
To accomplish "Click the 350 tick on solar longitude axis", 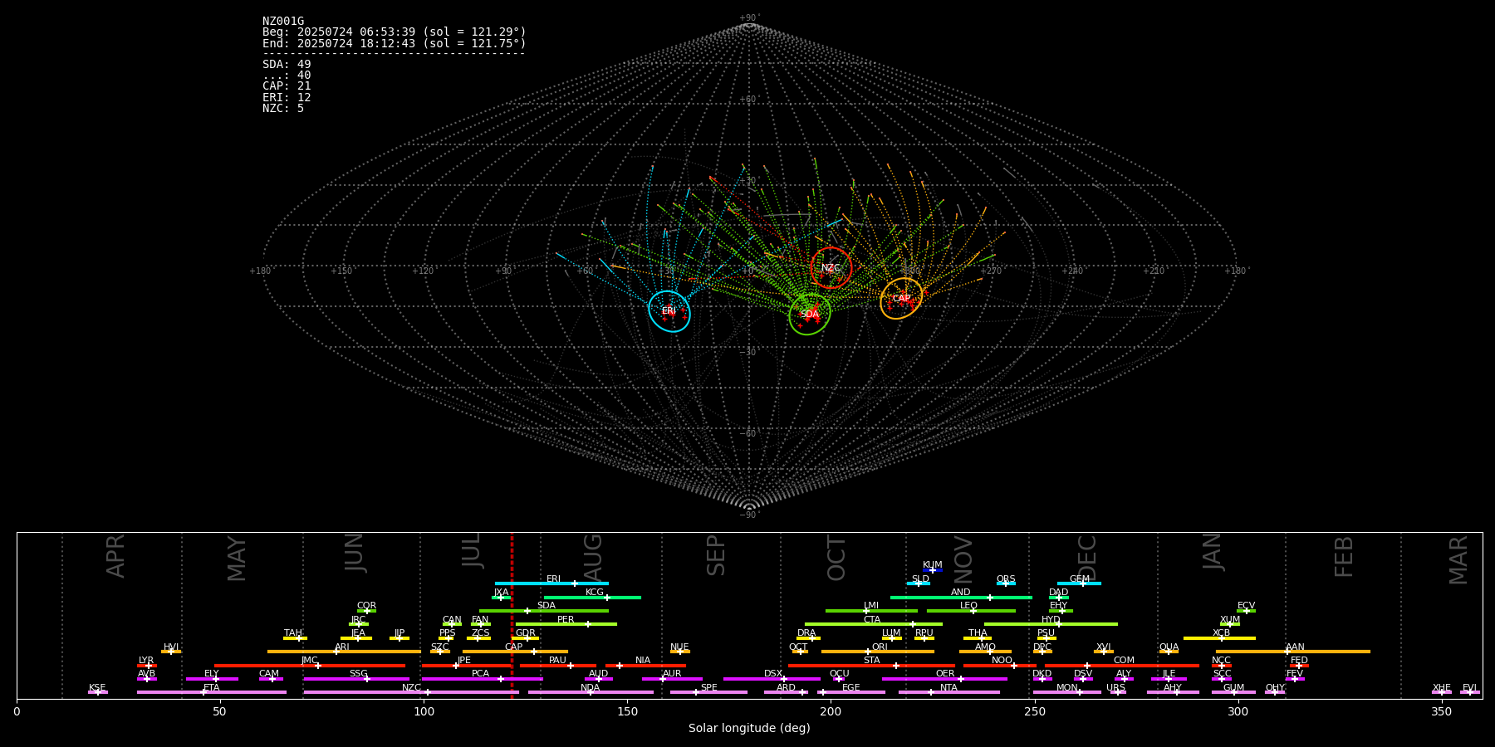I will click(1441, 711).
